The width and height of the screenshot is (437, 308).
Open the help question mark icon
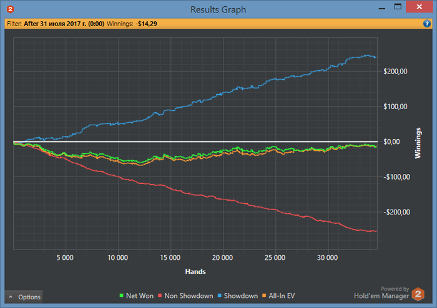426,24
